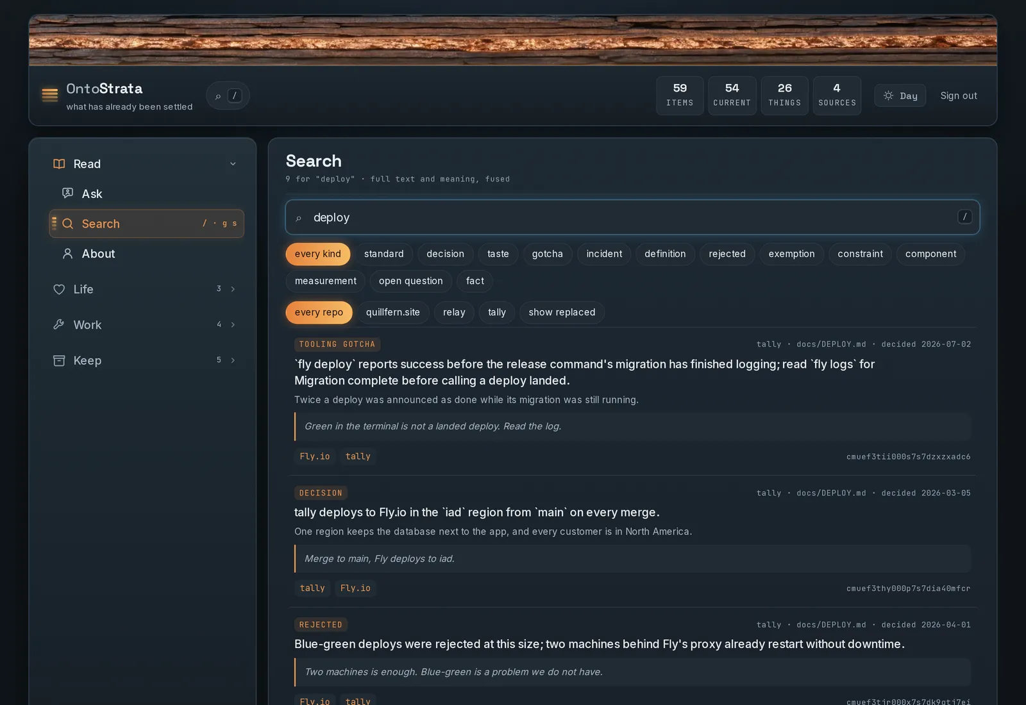
Task: Filter results by 'rejected' kind
Action: pos(727,254)
